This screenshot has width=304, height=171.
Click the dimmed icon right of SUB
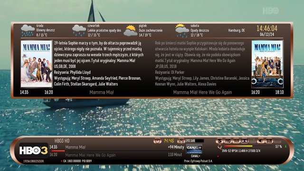(x=277, y=141)
